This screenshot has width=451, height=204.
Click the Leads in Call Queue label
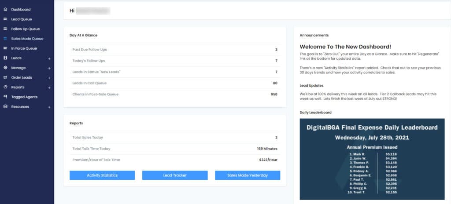[89, 83]
